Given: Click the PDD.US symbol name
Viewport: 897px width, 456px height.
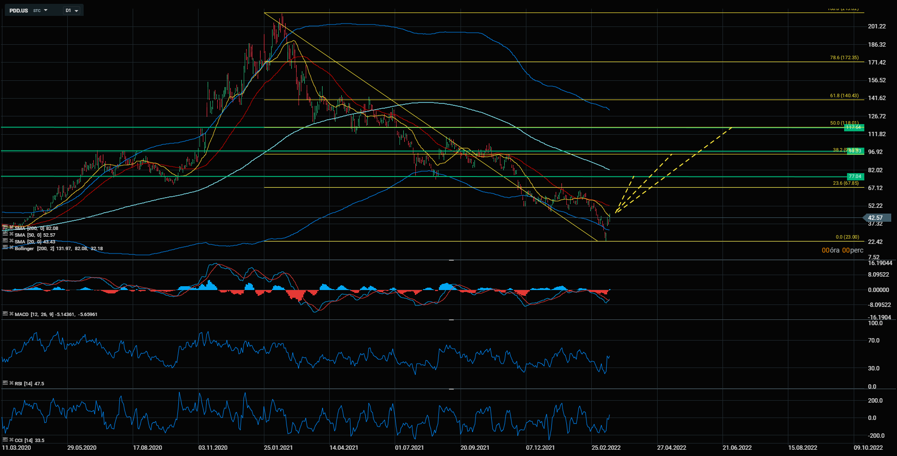Looking at the screenshot, I should [x=19, y=11].
